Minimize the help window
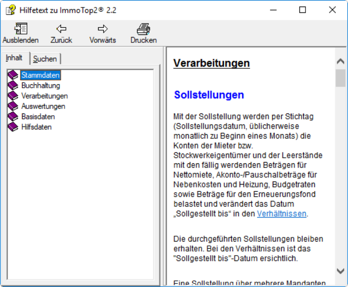Viewport: 348px width, 287px height. (273, 10)
